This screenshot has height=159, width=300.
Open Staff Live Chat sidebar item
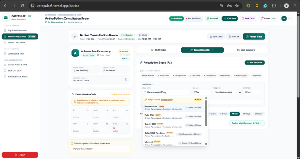(20, 71)
